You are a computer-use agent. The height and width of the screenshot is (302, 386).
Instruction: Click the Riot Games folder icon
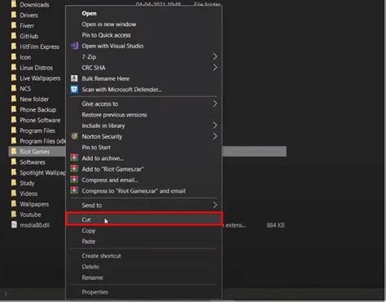14,151
